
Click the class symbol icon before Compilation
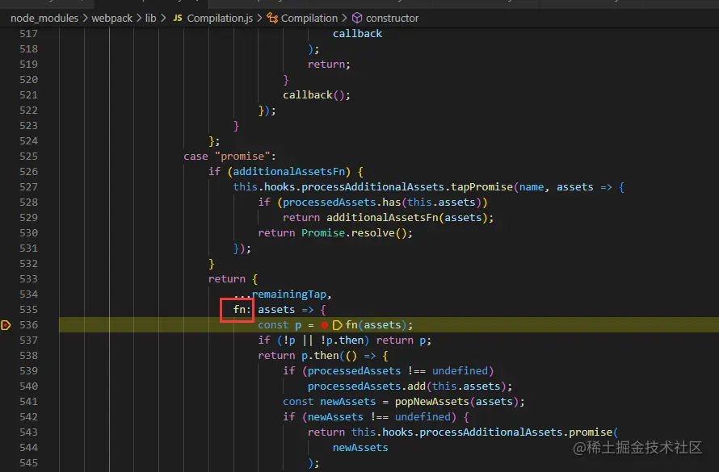pos(272,18)
